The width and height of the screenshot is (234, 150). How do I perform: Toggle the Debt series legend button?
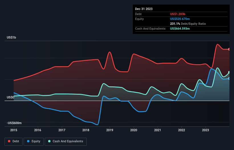pos(14,141)
